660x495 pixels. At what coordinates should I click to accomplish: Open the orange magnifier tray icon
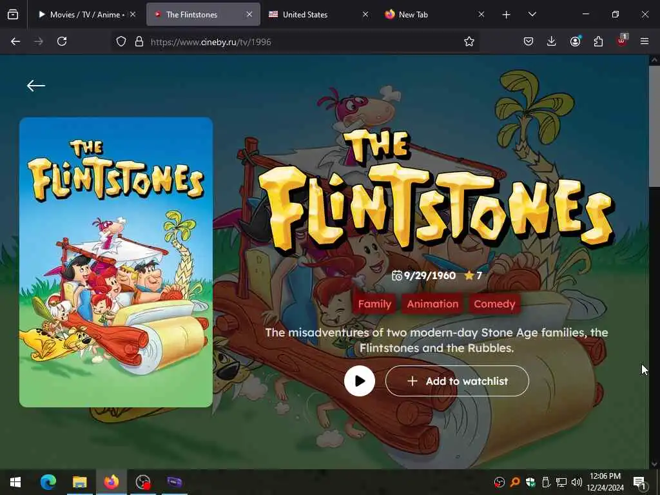515,482
